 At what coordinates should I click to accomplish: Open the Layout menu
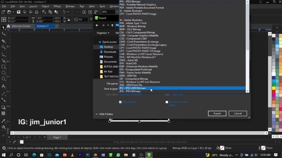[x=33, y=6]
